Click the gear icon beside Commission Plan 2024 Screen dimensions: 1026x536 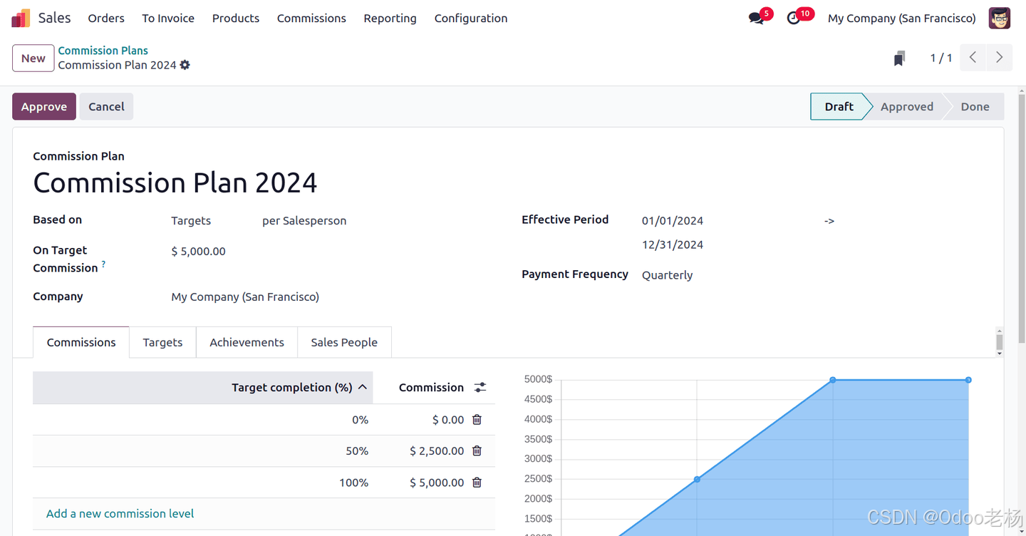pos(185,65)
